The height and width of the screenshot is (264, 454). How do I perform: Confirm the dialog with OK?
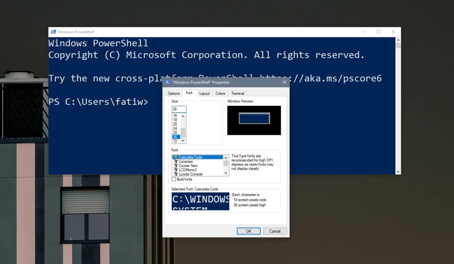coord(249,231)
